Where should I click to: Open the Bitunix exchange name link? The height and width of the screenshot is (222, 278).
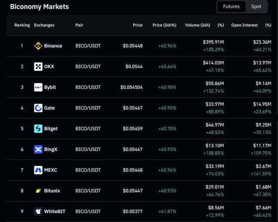(x=52, y=191)
